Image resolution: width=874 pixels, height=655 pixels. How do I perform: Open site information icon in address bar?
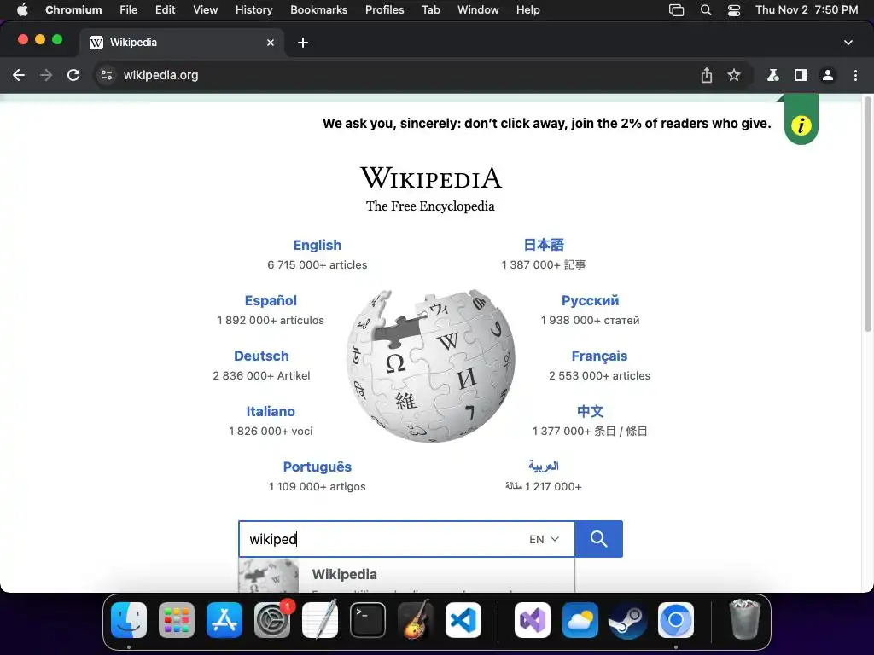point(107,75)
